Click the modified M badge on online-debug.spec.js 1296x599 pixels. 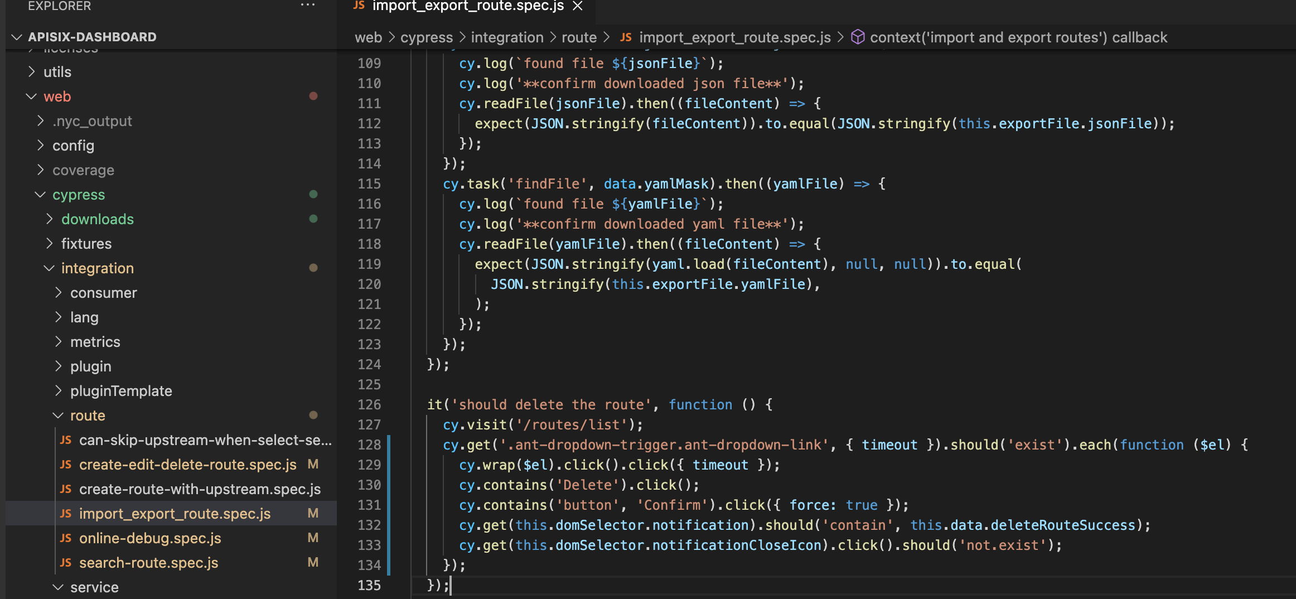pyautogui.click(x=313, y=538)
